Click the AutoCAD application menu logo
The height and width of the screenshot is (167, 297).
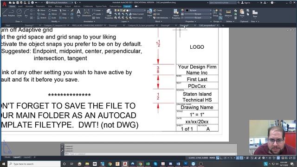[4, 4]
